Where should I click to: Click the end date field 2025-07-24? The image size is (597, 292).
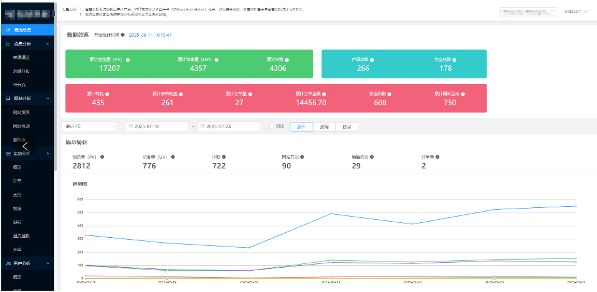point(229,126)
